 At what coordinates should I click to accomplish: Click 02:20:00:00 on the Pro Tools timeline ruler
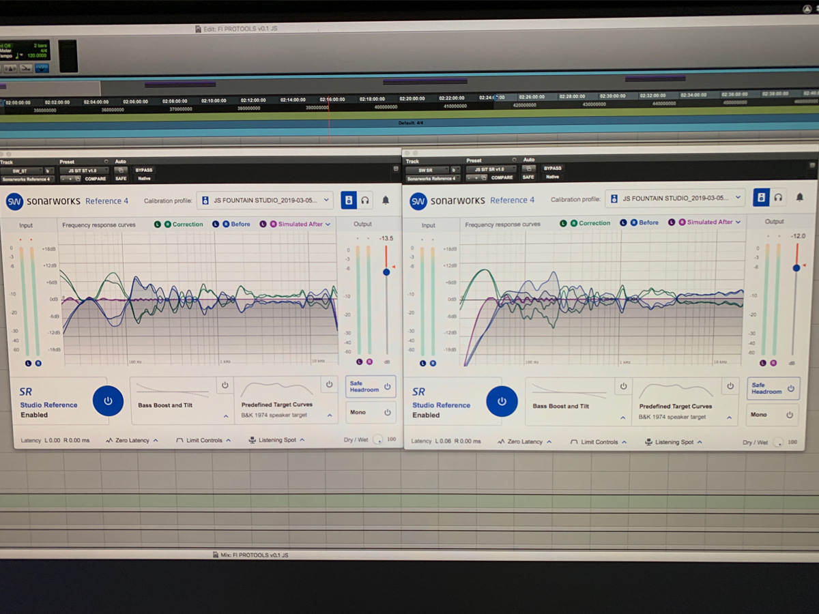pyautogui.click(x=412, y=100)
